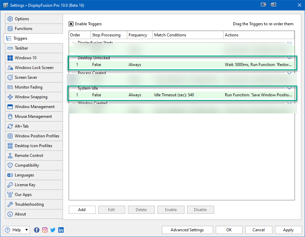Screen dimensions: 305x237
Task: Open the Help dropdown arrow
Action: (27, 230)
